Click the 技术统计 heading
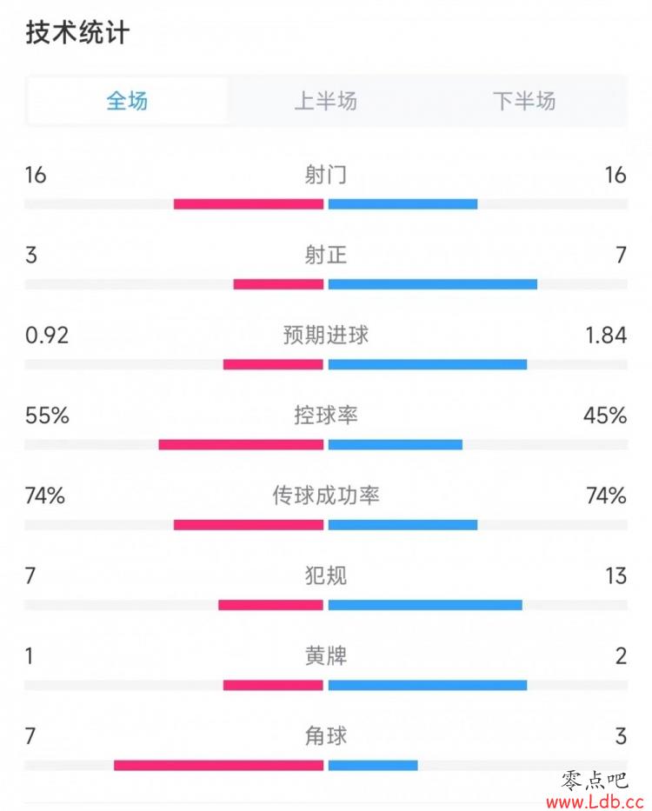The image size is (652, 811). click(77, 32)
